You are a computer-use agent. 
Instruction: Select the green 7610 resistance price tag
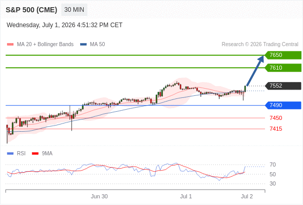tap(283, 68)
